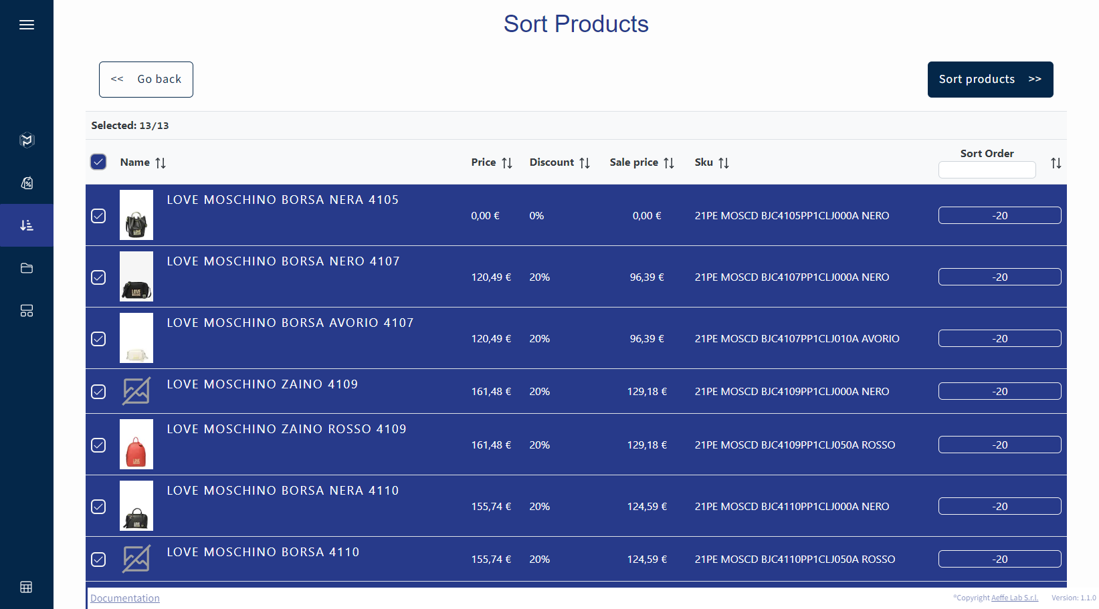Click the Sort products button

(990, 80)
